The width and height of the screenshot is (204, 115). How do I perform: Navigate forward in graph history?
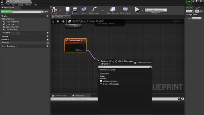pyautogui.click(x=63, y=21)
